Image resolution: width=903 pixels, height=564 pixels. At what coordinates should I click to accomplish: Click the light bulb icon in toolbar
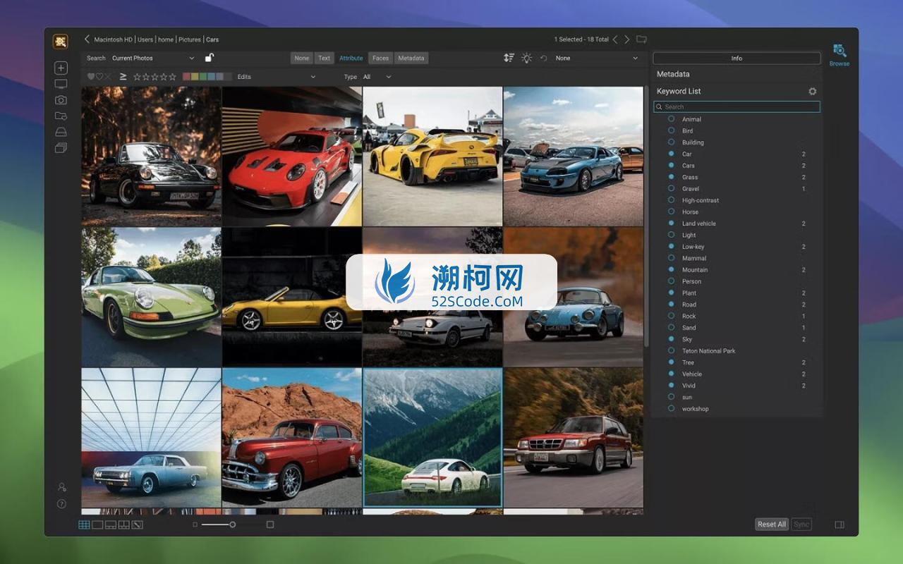[526, 58]
